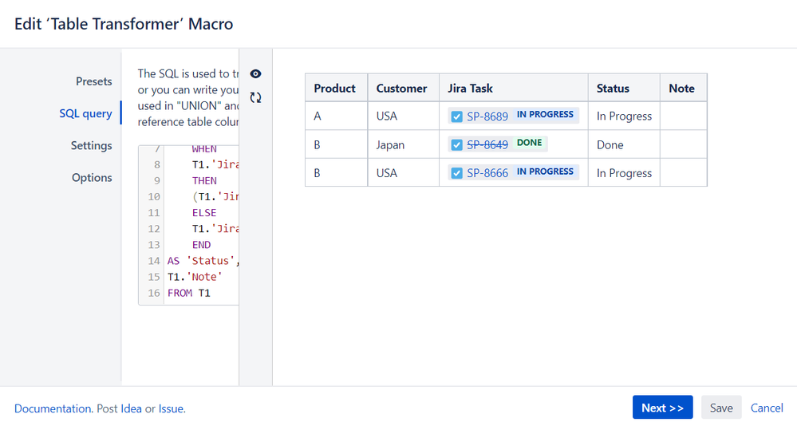Click the SP-8689 task checkbox icon
Viewport: 797px width, 426px height.
(457, 116)
